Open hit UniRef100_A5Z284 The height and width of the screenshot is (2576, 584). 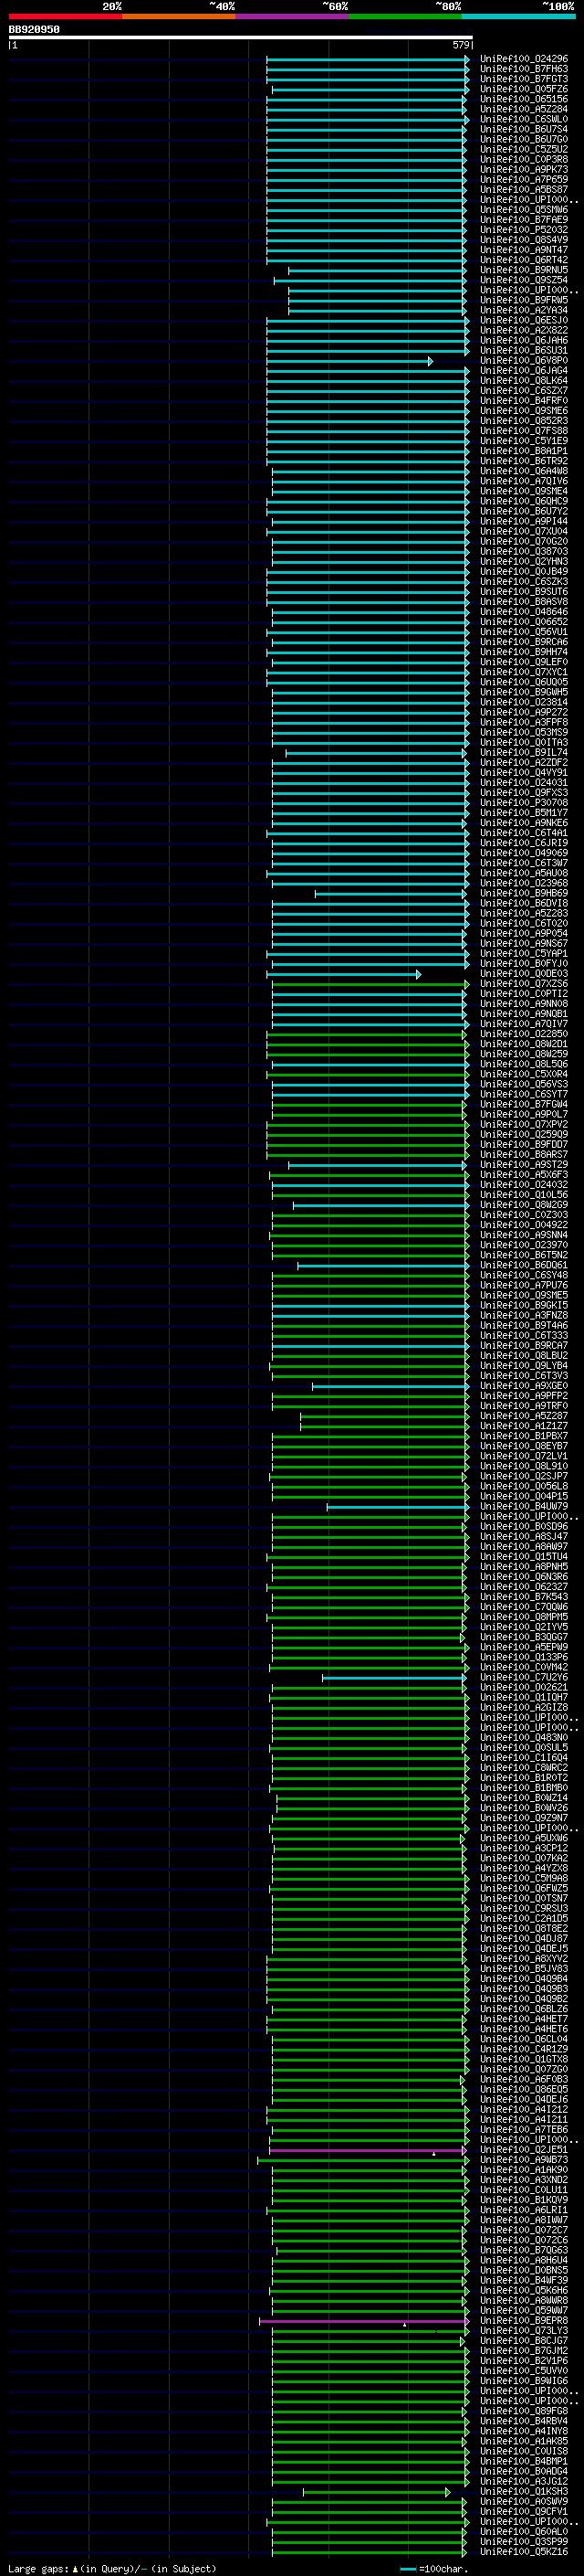click(x=523, y=109)
